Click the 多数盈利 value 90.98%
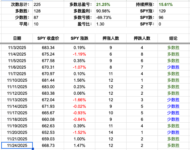 pos(111,11)
